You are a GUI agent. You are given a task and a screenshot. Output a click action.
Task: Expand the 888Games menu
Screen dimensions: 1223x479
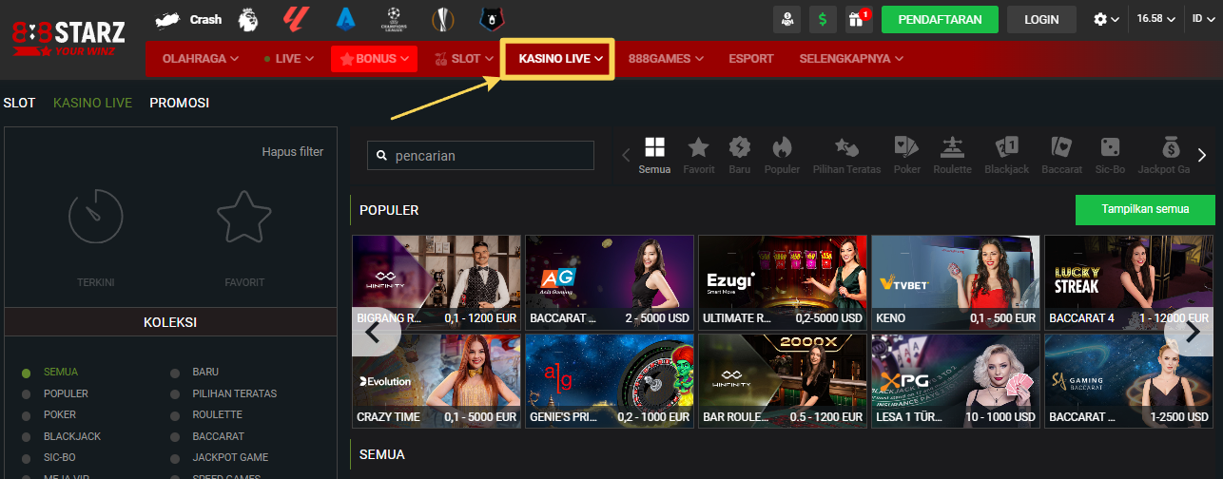(x=666, y=59)
